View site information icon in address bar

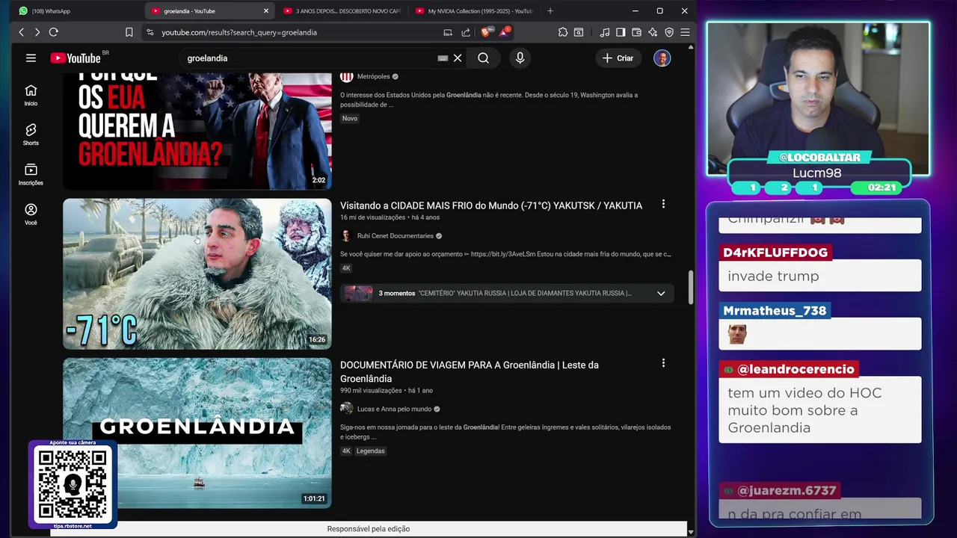tap(150, 32)
